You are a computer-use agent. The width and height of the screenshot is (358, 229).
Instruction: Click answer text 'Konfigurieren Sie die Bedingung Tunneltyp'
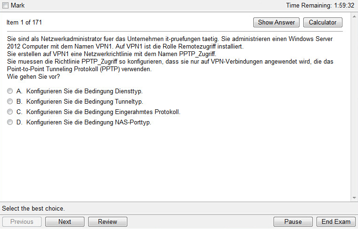point(85,101)
